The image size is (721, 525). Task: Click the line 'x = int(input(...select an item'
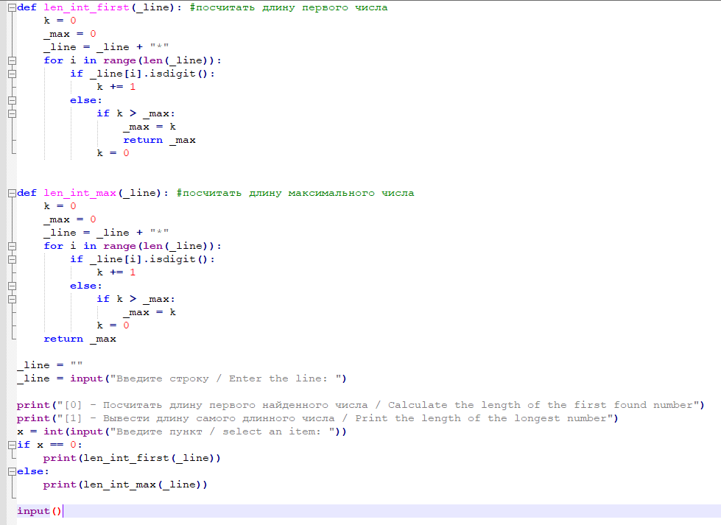point(182,431)
